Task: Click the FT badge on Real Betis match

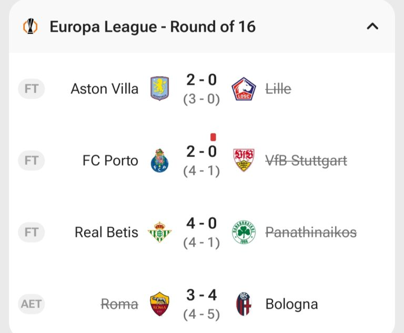Action: [32, 232]
